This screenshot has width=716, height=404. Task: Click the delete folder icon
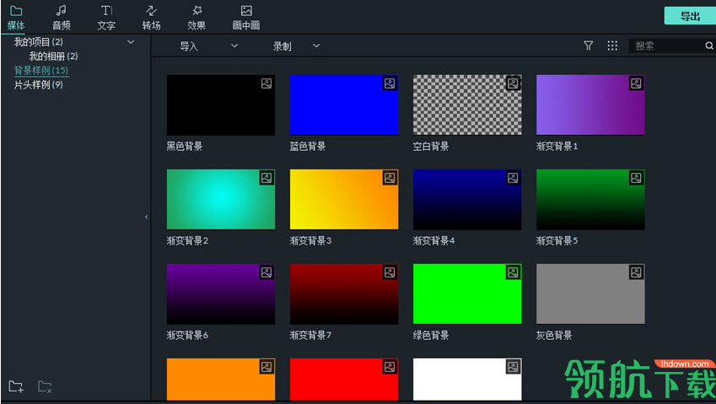coord(45,386)
